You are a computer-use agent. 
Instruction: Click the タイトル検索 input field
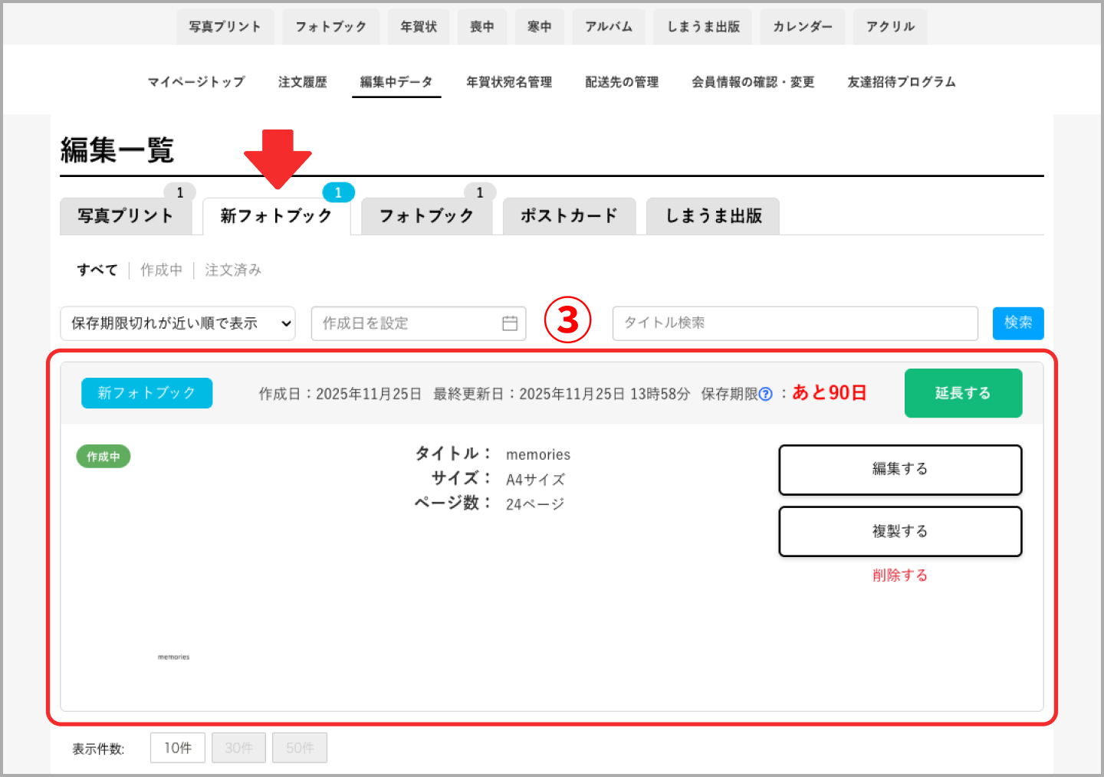point(794,323)
